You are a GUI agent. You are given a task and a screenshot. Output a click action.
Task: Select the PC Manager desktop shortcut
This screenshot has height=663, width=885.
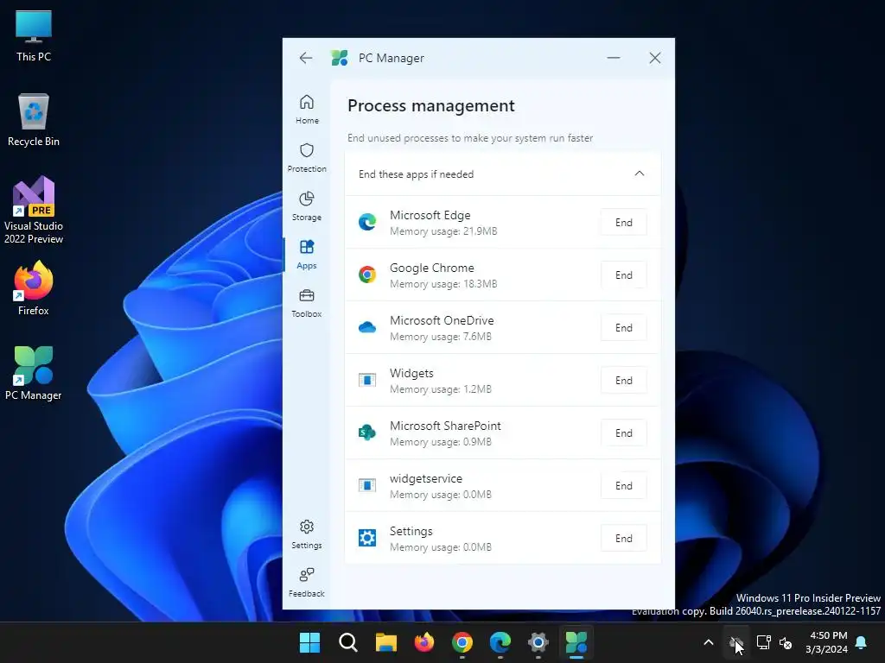[x=34, y=373]
